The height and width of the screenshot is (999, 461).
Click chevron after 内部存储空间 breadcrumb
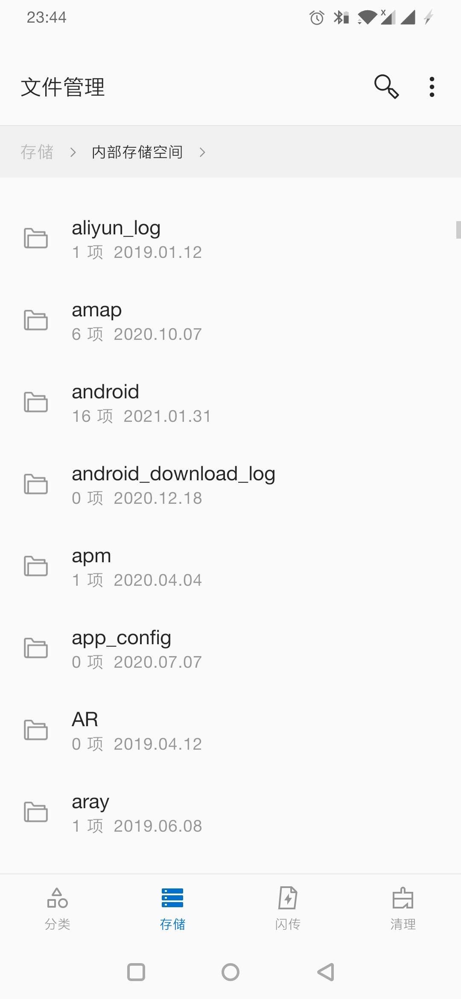coord(202,152)
